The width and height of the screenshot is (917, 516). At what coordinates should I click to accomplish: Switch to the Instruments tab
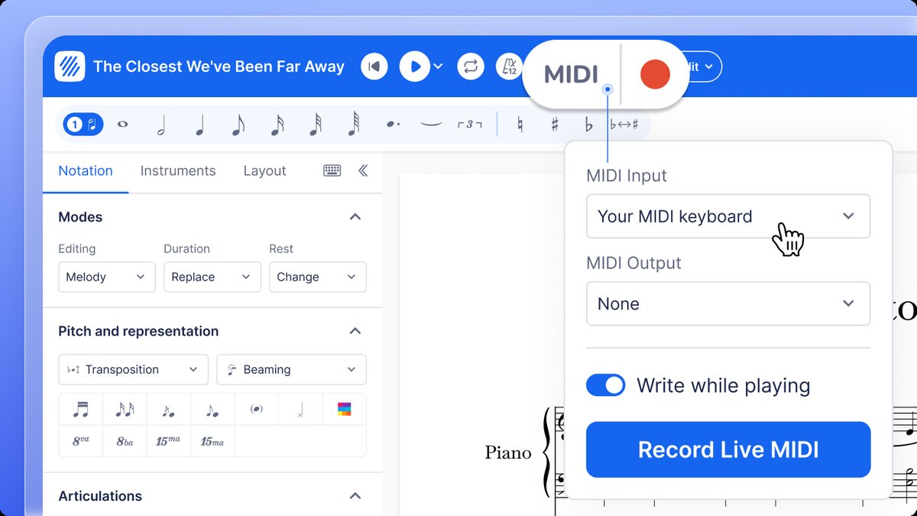click(178, 170)
